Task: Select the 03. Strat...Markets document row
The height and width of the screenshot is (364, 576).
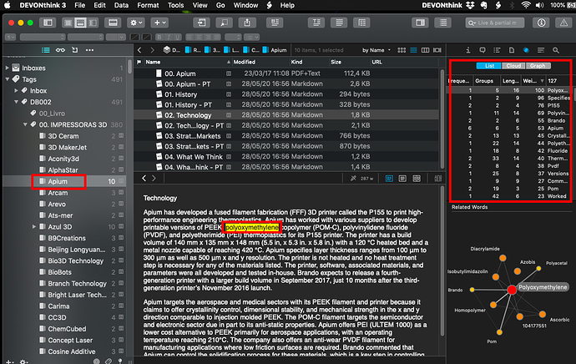Action: pos(286,136)
